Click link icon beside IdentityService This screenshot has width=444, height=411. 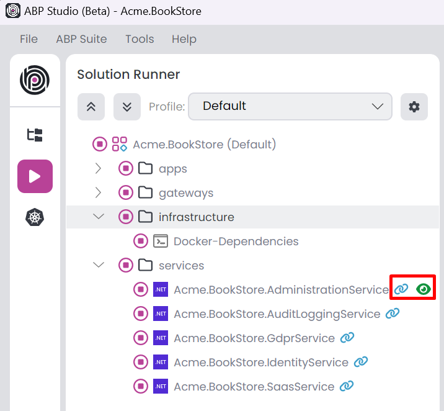coord(361,362)
